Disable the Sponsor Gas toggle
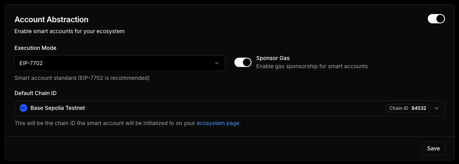This screenshot has height=164, width=459. coord(243,62)
